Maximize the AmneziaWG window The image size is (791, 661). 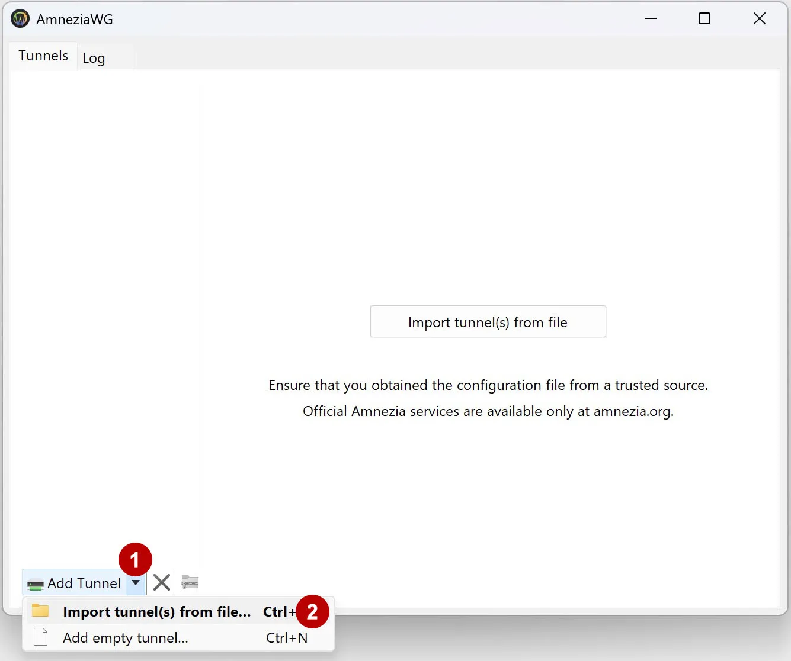coord(704,18)
